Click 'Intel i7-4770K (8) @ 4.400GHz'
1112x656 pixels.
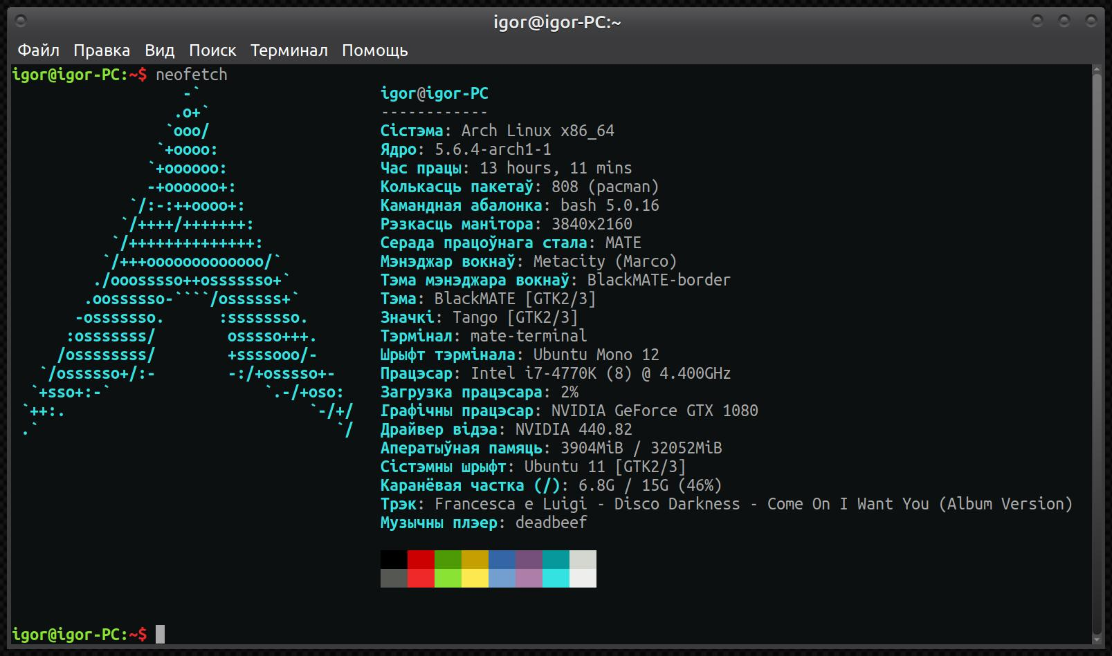click(x=601, y=373)
